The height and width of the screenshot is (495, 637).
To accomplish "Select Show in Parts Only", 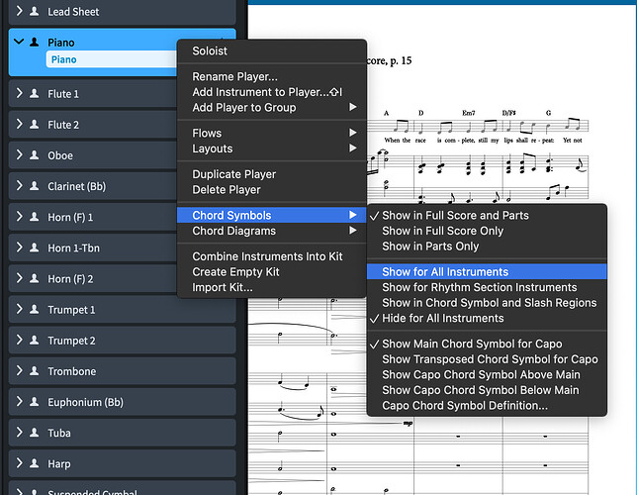I will pos(487,247).
